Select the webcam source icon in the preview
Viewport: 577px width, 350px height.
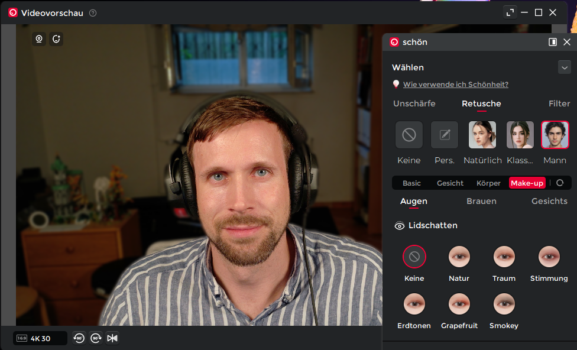click(38, 39)
